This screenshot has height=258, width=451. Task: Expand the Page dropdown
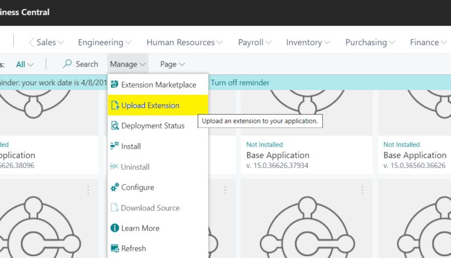click(173, 64)
